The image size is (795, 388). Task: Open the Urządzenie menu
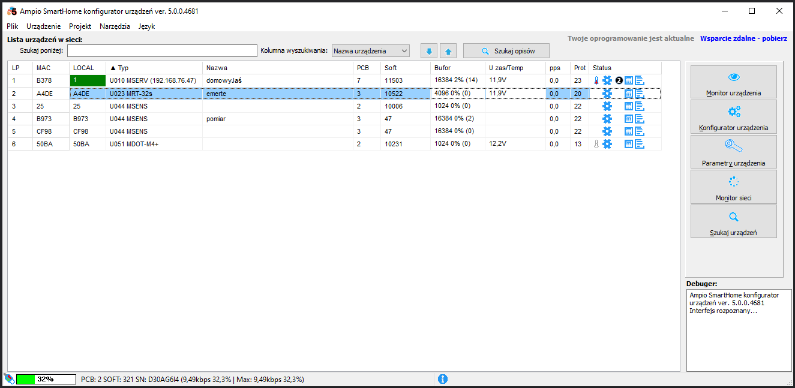point(44,26)
